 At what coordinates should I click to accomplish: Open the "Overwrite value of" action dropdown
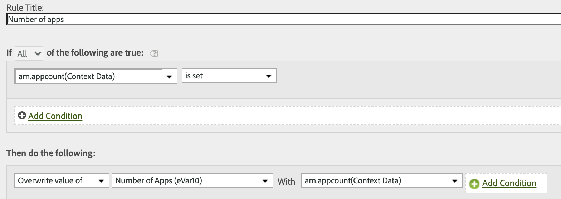(x=62, y=181)
